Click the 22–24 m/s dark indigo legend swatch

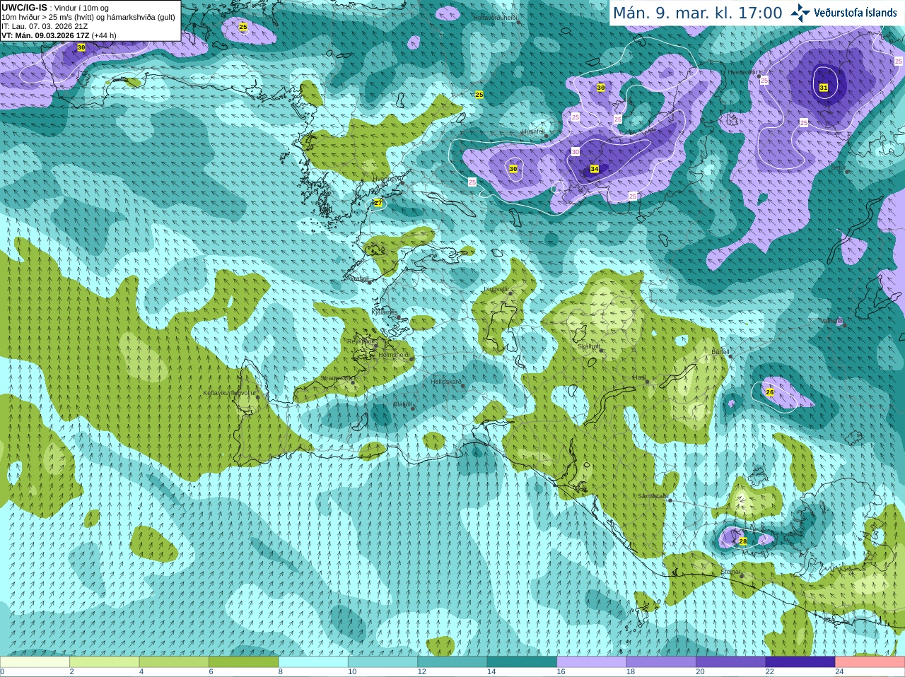click(800, 662)
